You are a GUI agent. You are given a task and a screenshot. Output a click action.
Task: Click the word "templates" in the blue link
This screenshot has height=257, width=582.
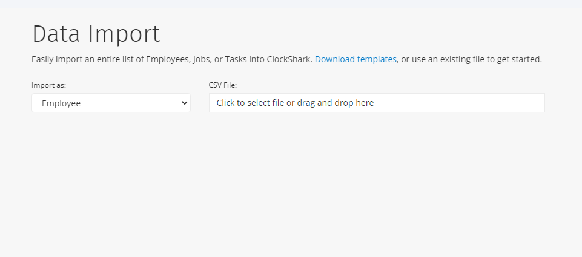click(377, 59)
